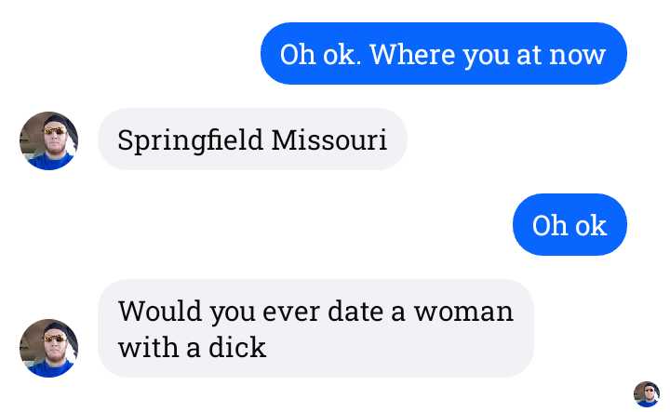
Task: Click the word 'Would' in the last message
Action: tap(160, 312)
